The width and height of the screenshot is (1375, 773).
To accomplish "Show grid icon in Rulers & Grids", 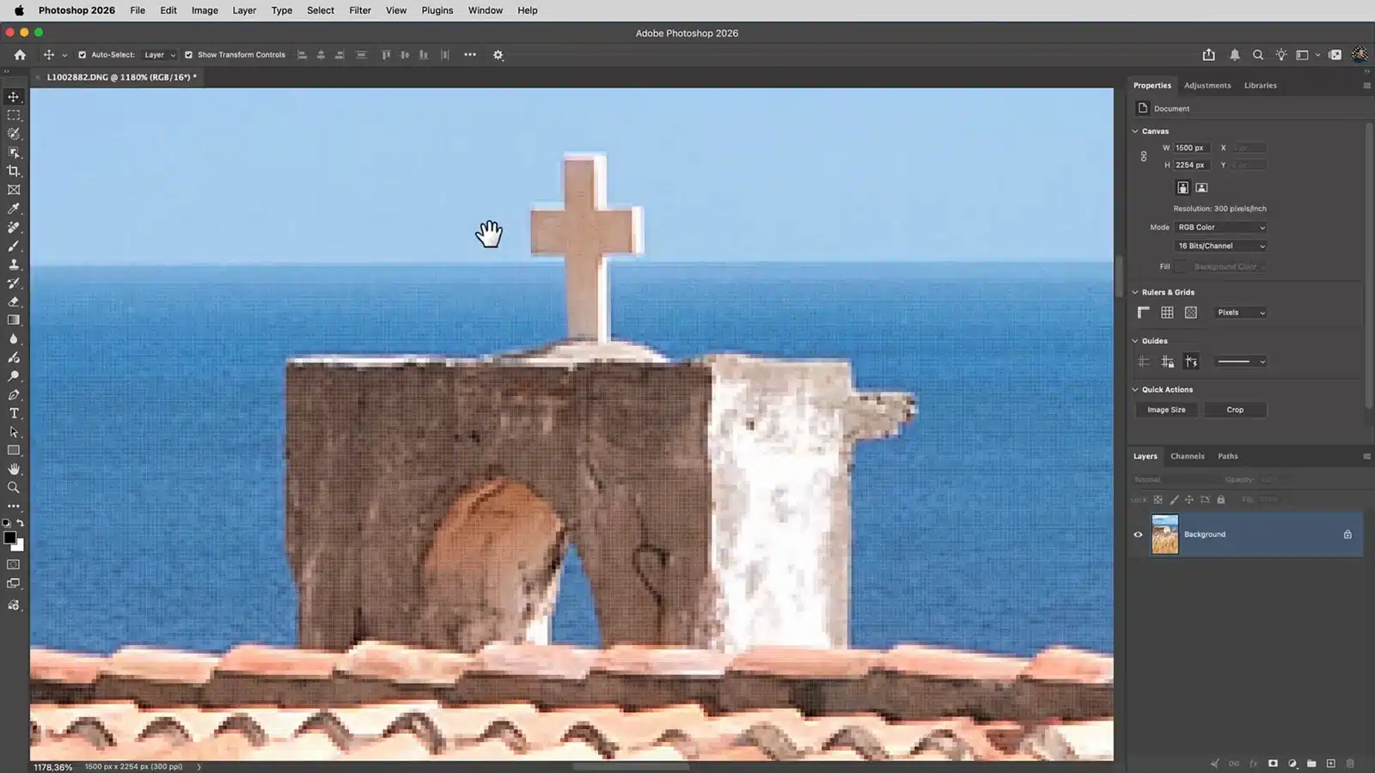I will [1167, 313].
